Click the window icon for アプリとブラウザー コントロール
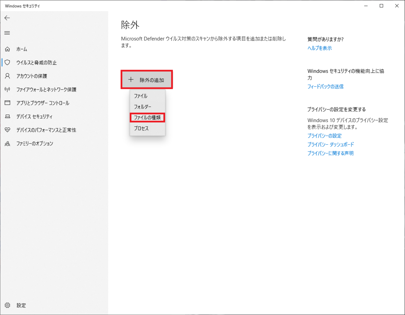This screenshot has height=315, width=405. (x=7, y=103)
